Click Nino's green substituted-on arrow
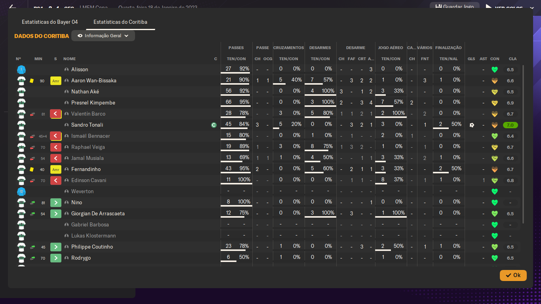The image size is (541, 304). [56, 203]
